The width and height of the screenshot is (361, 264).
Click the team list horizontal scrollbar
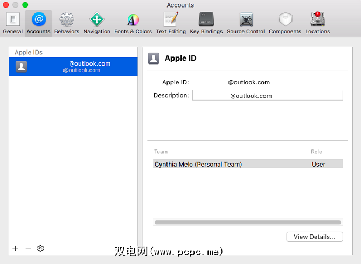248,223
